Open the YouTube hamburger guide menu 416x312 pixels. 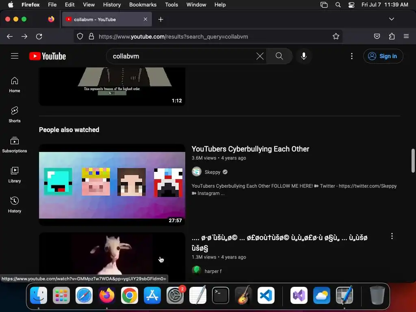(x=15, y=56)
